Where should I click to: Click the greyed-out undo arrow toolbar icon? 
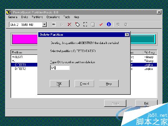pos(118,24)
